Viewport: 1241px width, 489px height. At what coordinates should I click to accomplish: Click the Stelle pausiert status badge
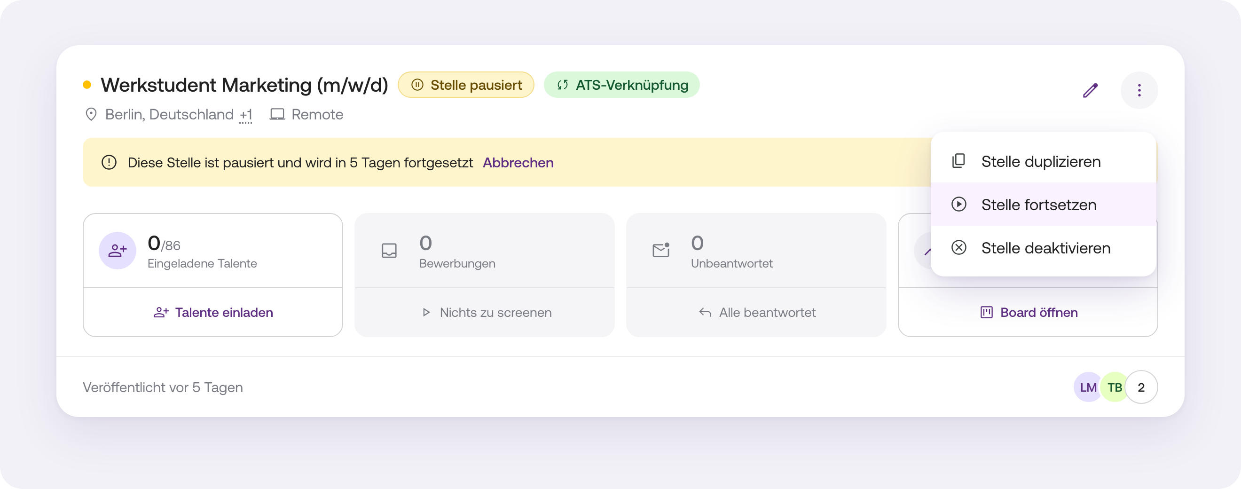tap(466, 85)
